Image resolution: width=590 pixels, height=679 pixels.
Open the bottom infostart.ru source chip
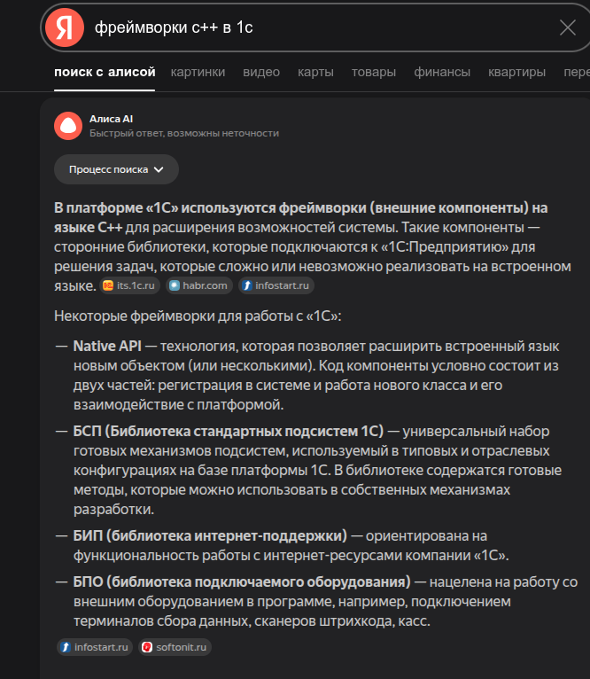(95, 647)
